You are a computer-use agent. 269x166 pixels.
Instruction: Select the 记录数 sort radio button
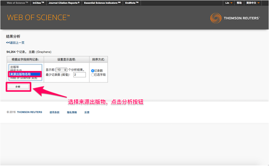click(x=92, y=71)
